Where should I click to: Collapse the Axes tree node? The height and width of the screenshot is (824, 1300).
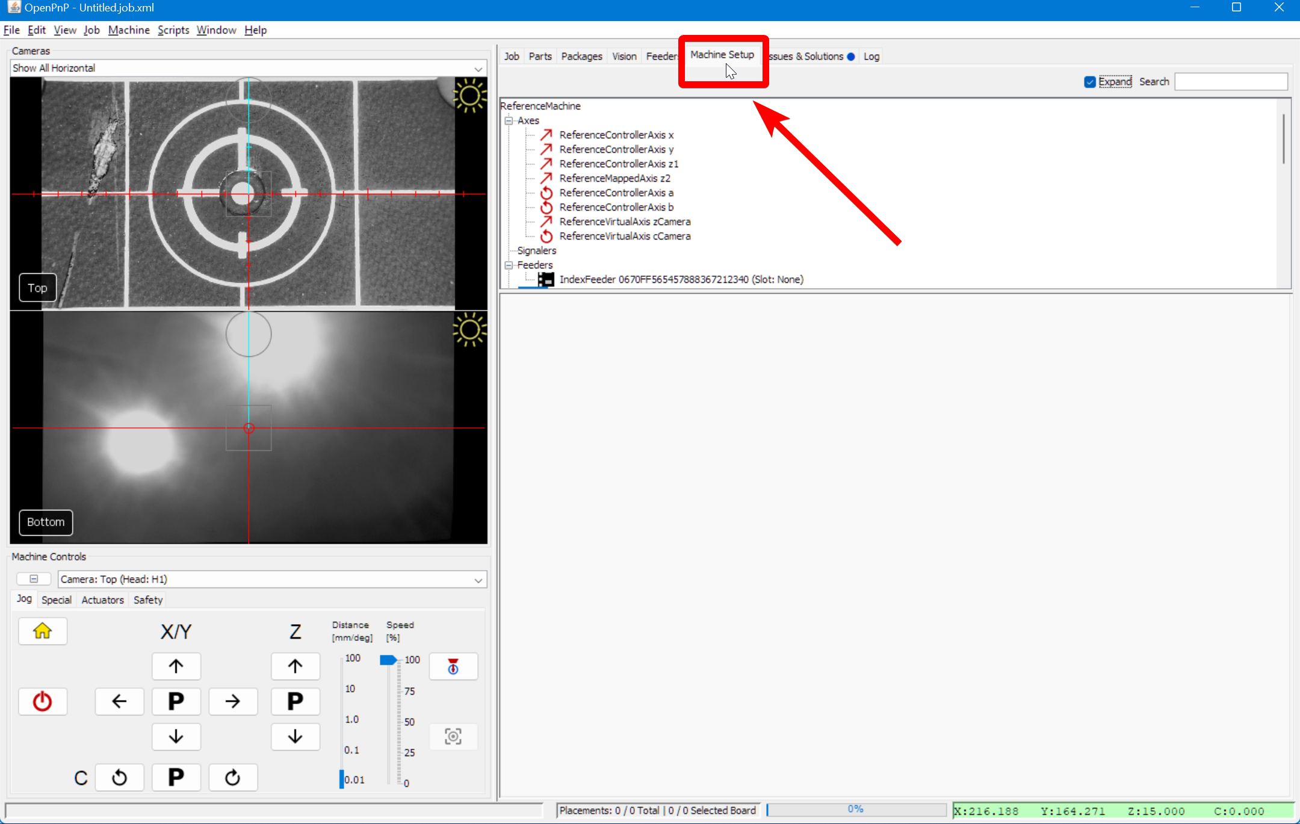[x=509, y=120]
